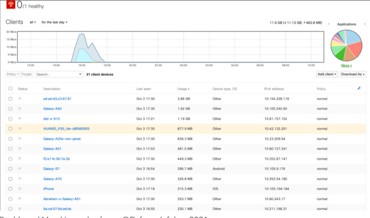This screenshot has height=218, width=370.
Task: Click the Forget button
Action: (26, 74)
